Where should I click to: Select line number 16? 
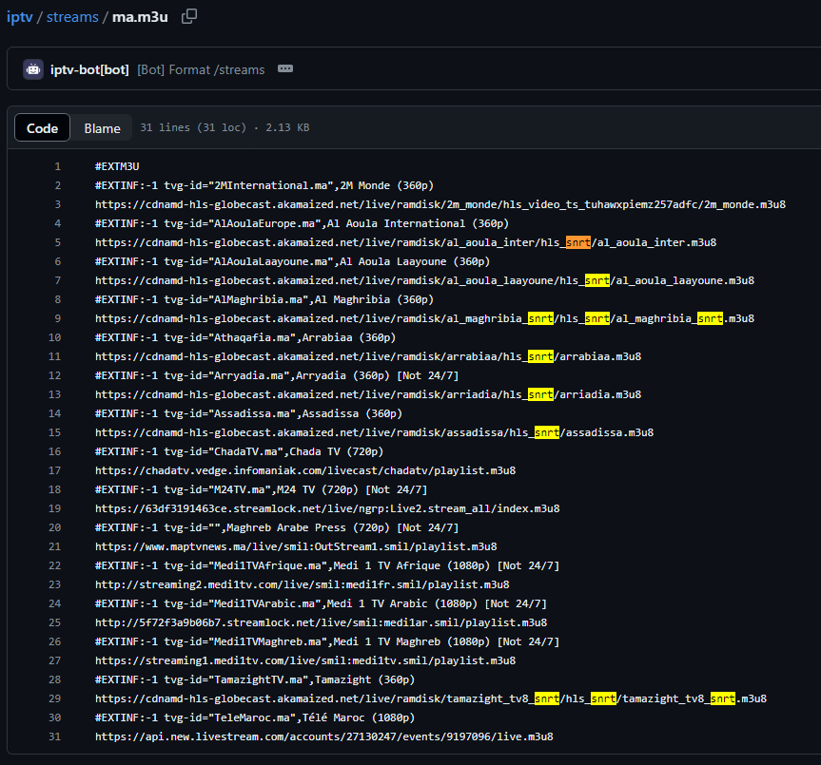(54, 451)
